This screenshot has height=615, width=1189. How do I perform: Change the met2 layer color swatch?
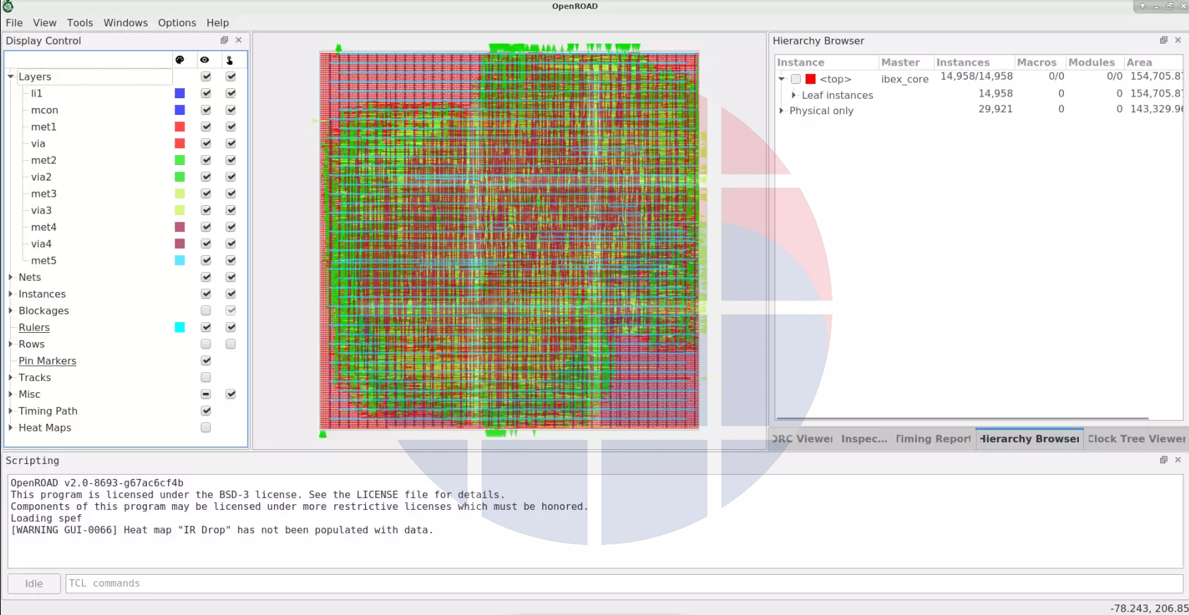[180, 160]
